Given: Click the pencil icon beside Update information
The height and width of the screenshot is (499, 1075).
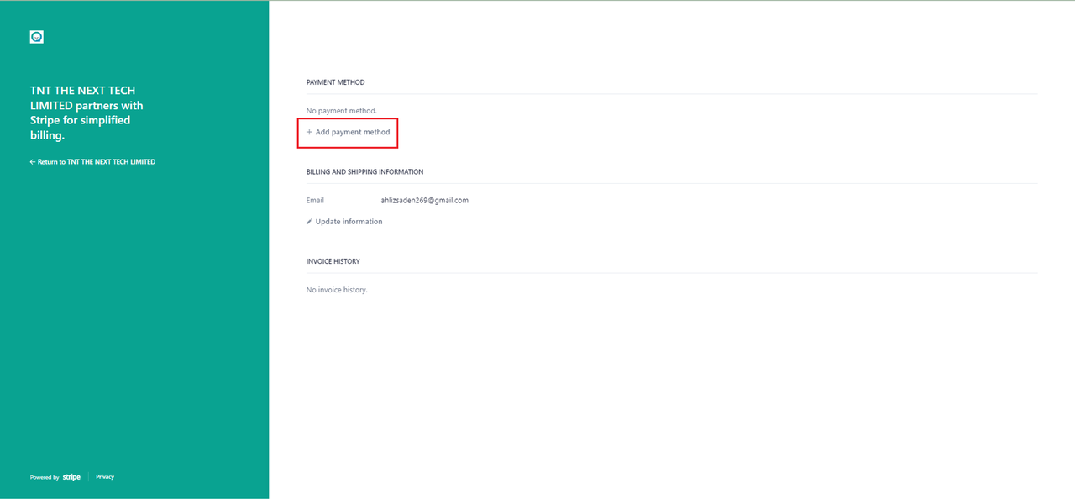Looking at the screenshot, I should pyautogui.click(x=309, y=222).
